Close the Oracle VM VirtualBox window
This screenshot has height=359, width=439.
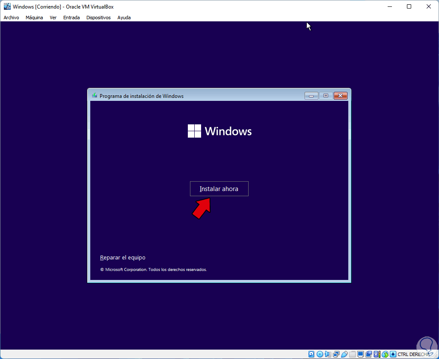(429, 6)
